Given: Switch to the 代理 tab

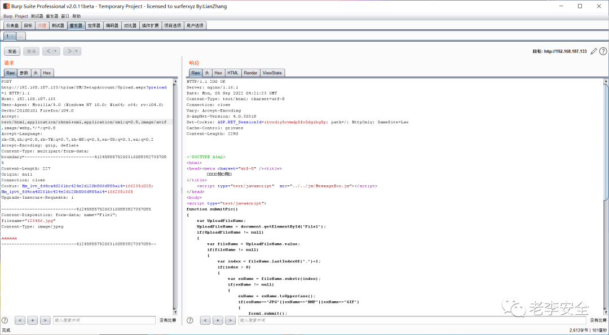Looking at the screenshot, I should (x=42, y=25).
